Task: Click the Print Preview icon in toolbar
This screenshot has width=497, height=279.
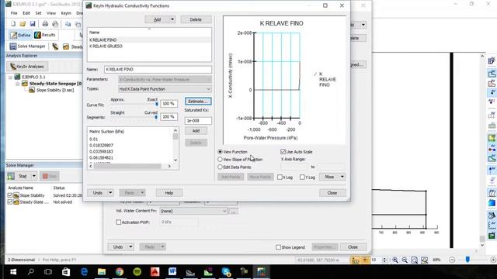Action: click(x=55, y=24)
